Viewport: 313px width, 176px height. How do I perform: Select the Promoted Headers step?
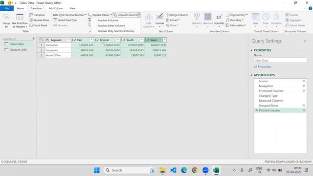(x=271, y=91)
